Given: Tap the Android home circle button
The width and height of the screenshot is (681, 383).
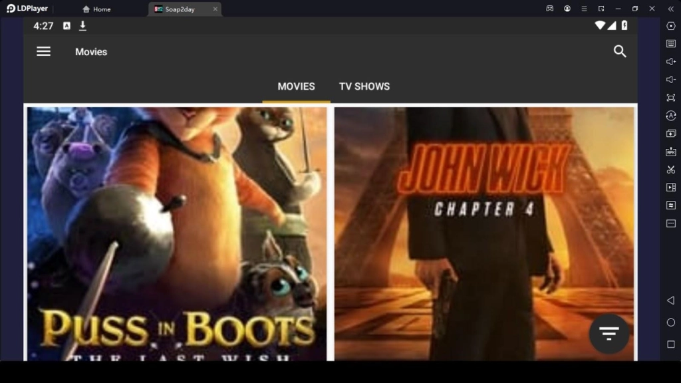Looking at the screenshot, I should click(670, 322).
